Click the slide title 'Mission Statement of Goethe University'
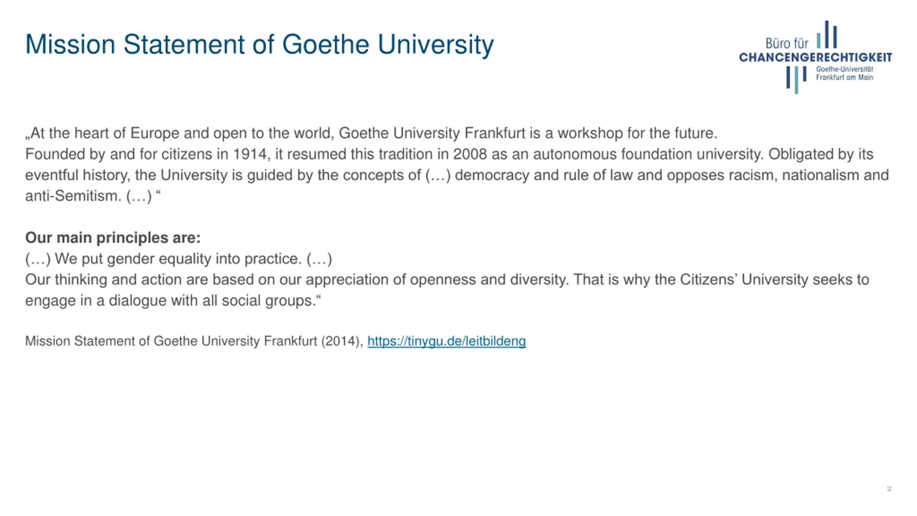917x516 pixels. pyautogui.click(x=259, y=44)
